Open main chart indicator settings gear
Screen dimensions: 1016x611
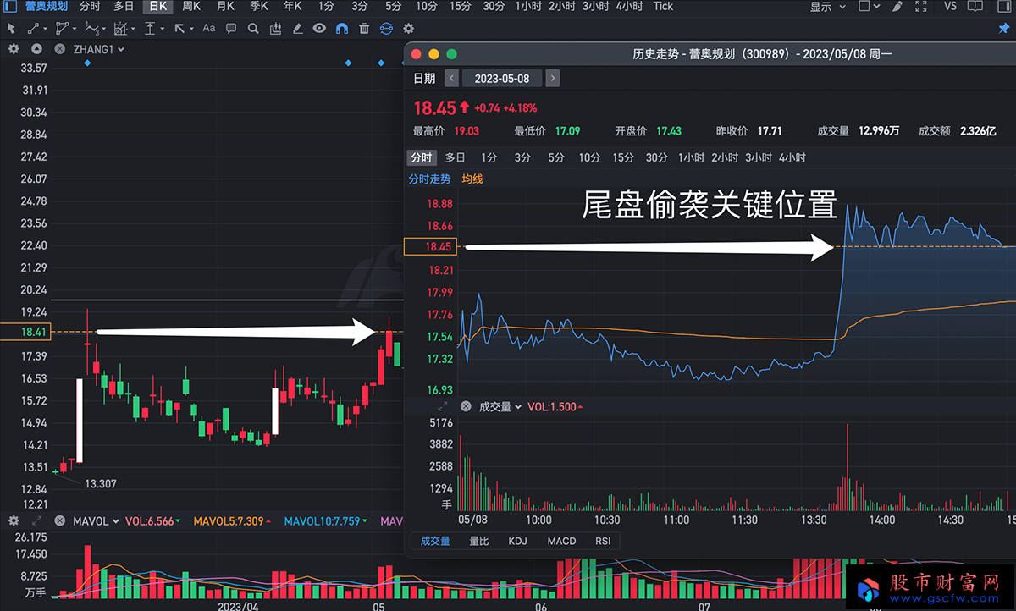14,49
